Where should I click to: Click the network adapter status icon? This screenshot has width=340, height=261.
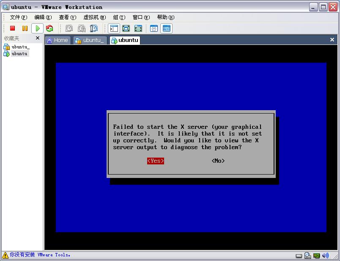317,255
